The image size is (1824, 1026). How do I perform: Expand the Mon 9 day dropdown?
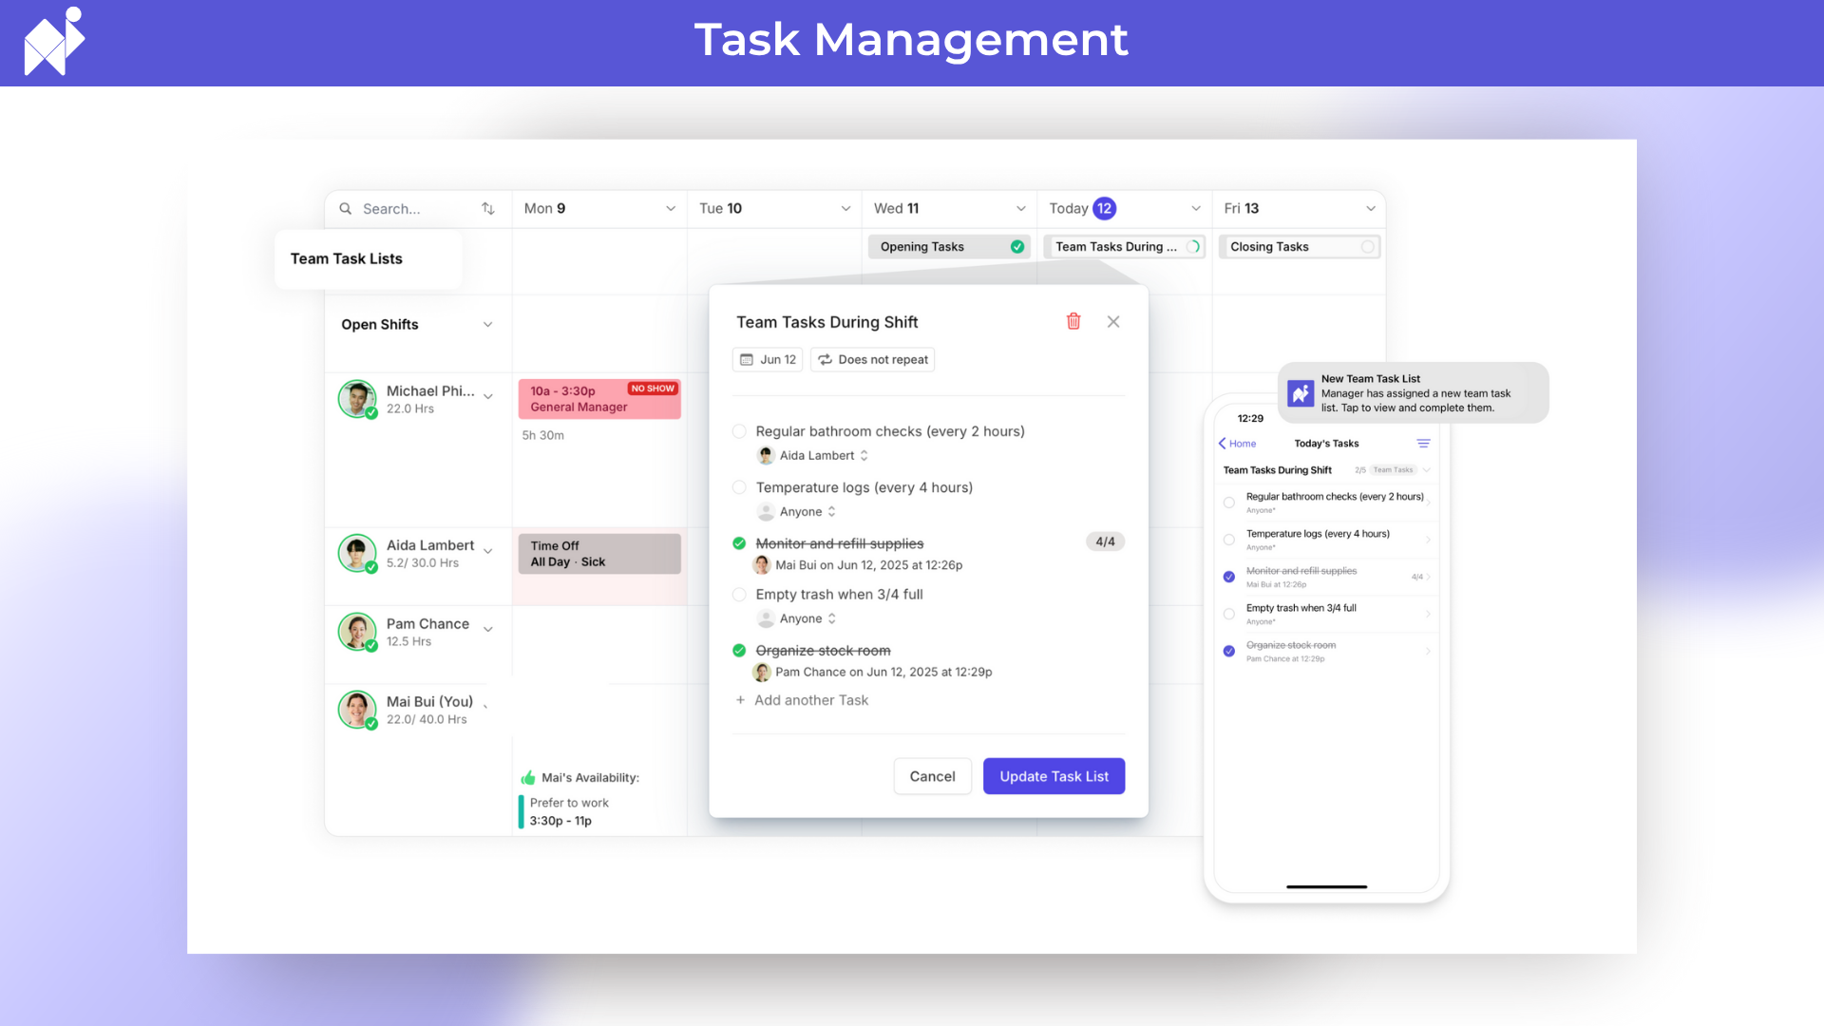click(x=671, y=208)
